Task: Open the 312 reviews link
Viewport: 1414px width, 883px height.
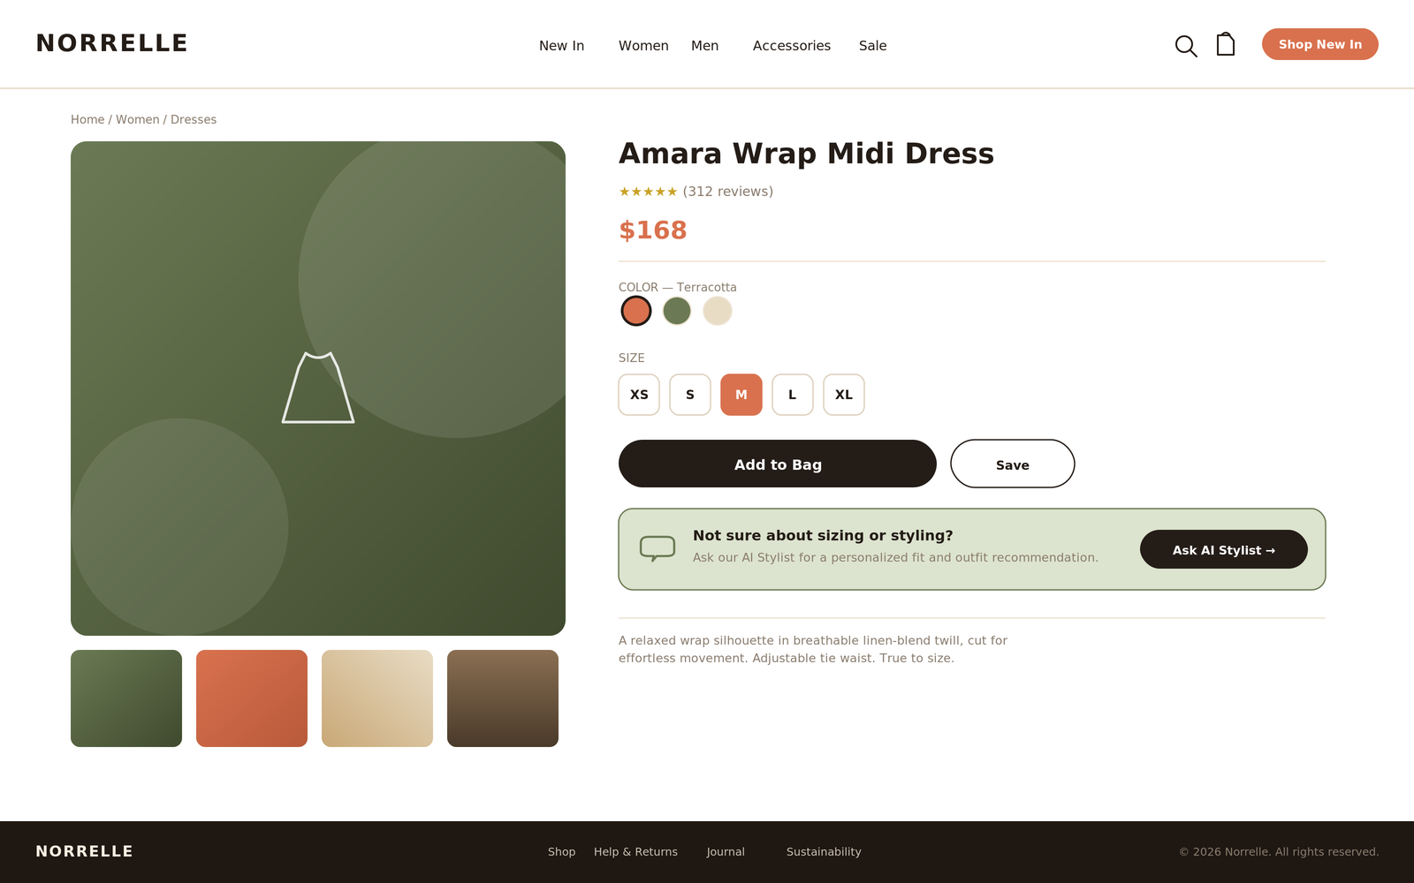Action: 728,192
